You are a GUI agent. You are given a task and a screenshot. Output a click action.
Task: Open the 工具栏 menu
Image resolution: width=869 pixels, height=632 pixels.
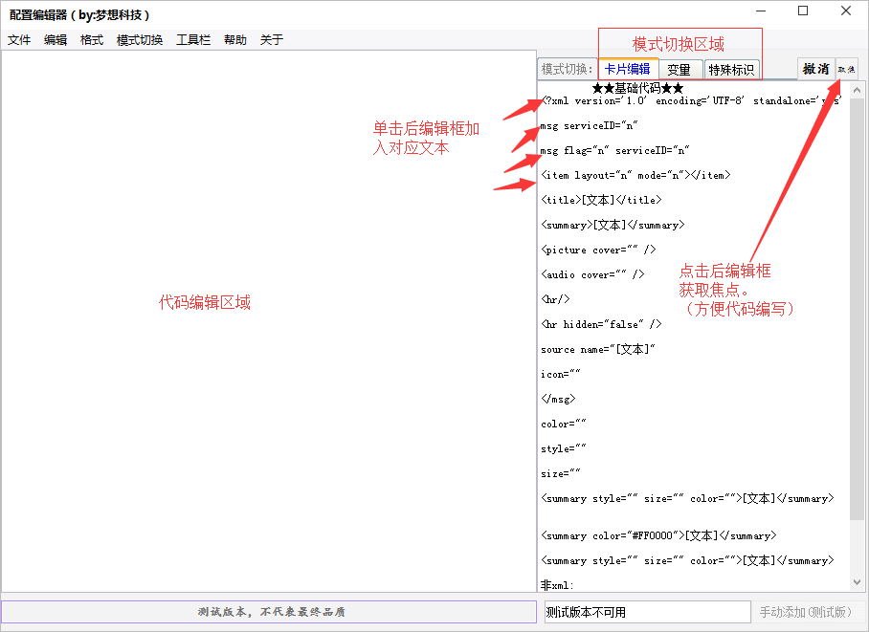pos(192,39)
